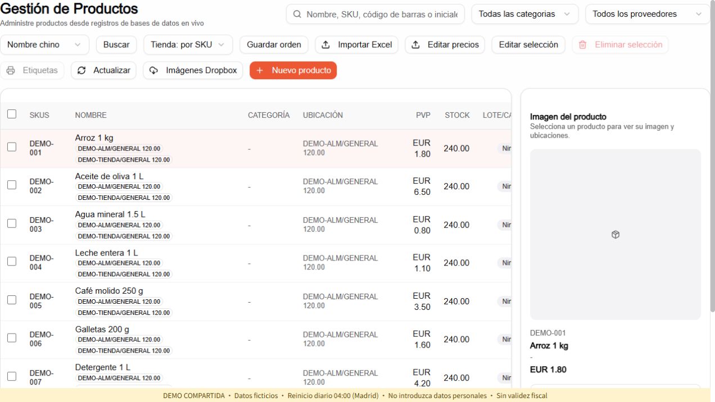Click Guardar orden button

pos(274,45)
